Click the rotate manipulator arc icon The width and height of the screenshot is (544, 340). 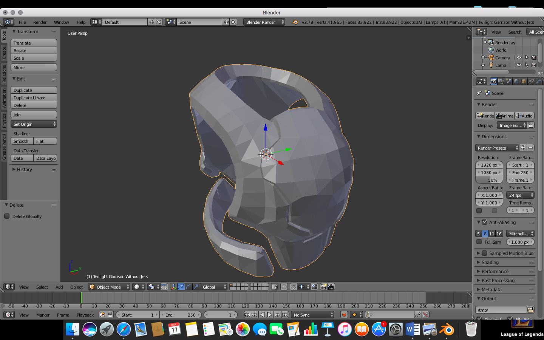pos(189,287)
